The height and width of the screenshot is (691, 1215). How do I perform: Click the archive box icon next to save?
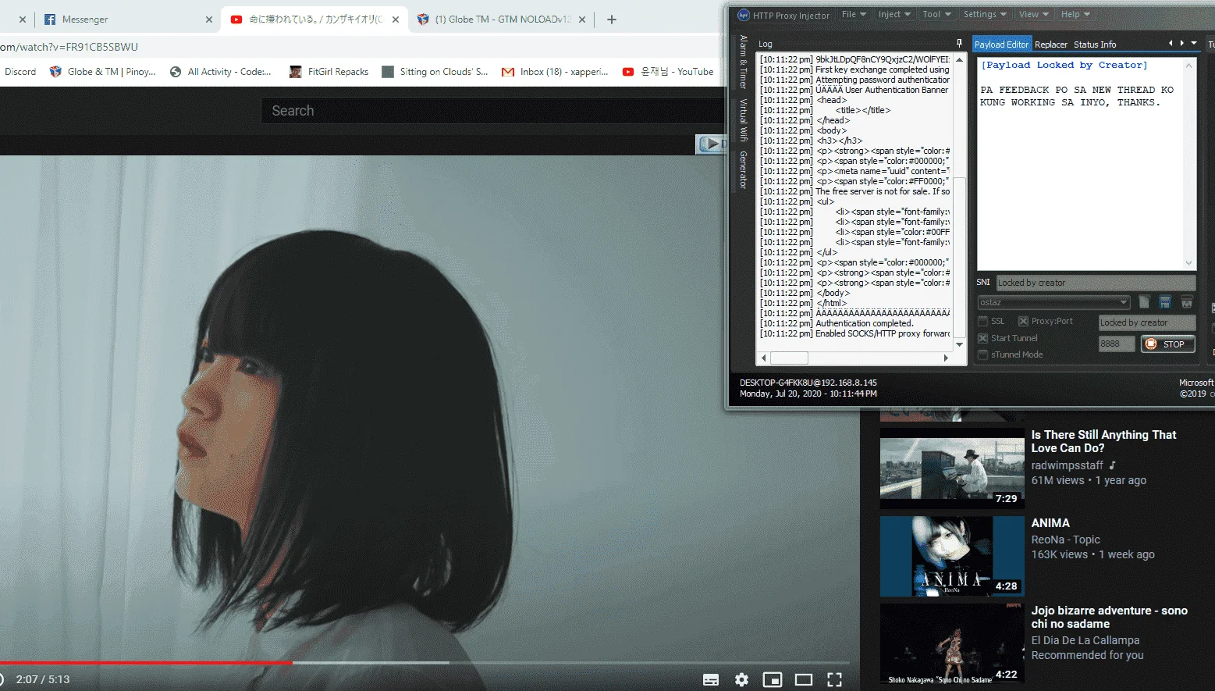coord(1186,302)
